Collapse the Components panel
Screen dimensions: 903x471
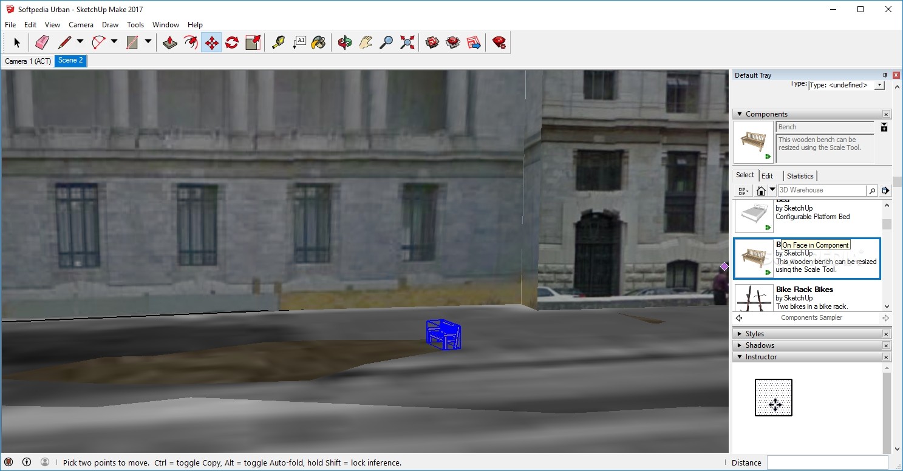click(739, 114)
